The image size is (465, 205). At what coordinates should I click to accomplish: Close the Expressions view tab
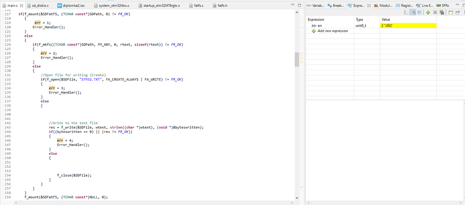click(369, 6)
